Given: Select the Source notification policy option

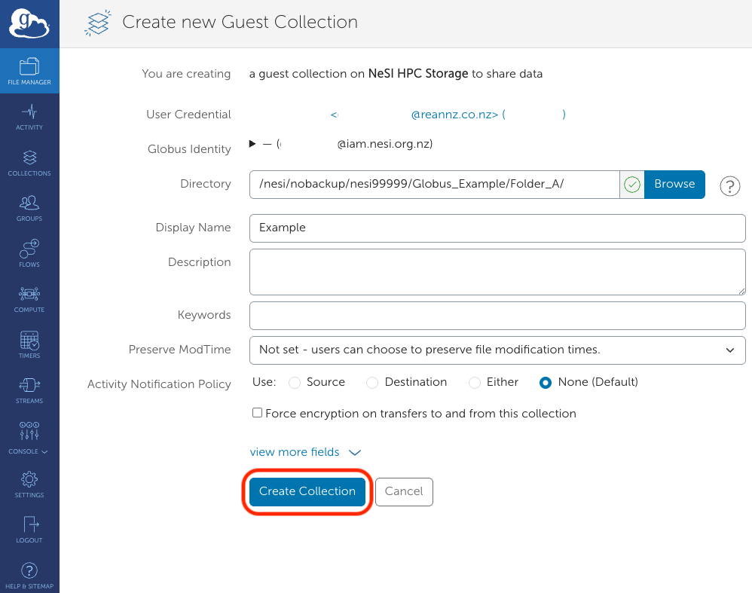Looking at the screenshot, I should point(294,383).
